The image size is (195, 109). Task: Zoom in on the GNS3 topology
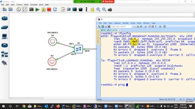coord(98,9)
